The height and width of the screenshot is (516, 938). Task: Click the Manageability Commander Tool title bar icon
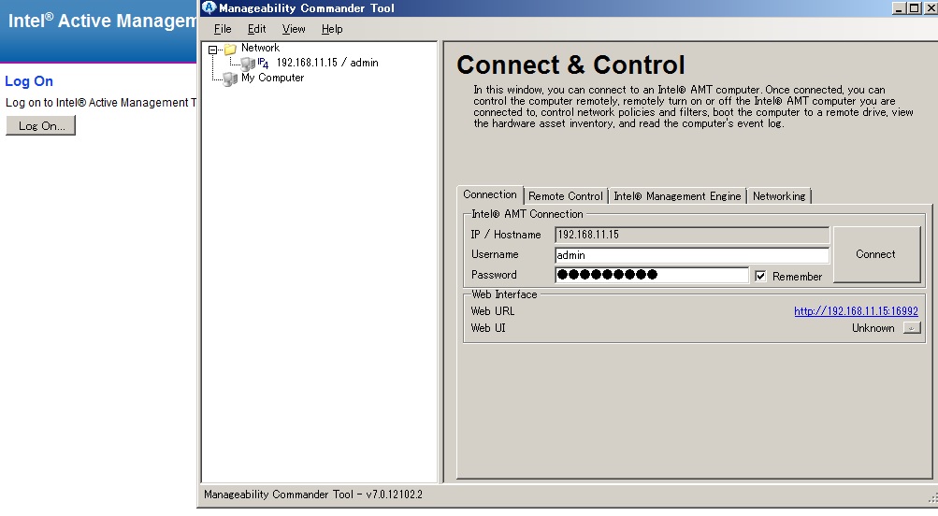(x=209, y=7)
